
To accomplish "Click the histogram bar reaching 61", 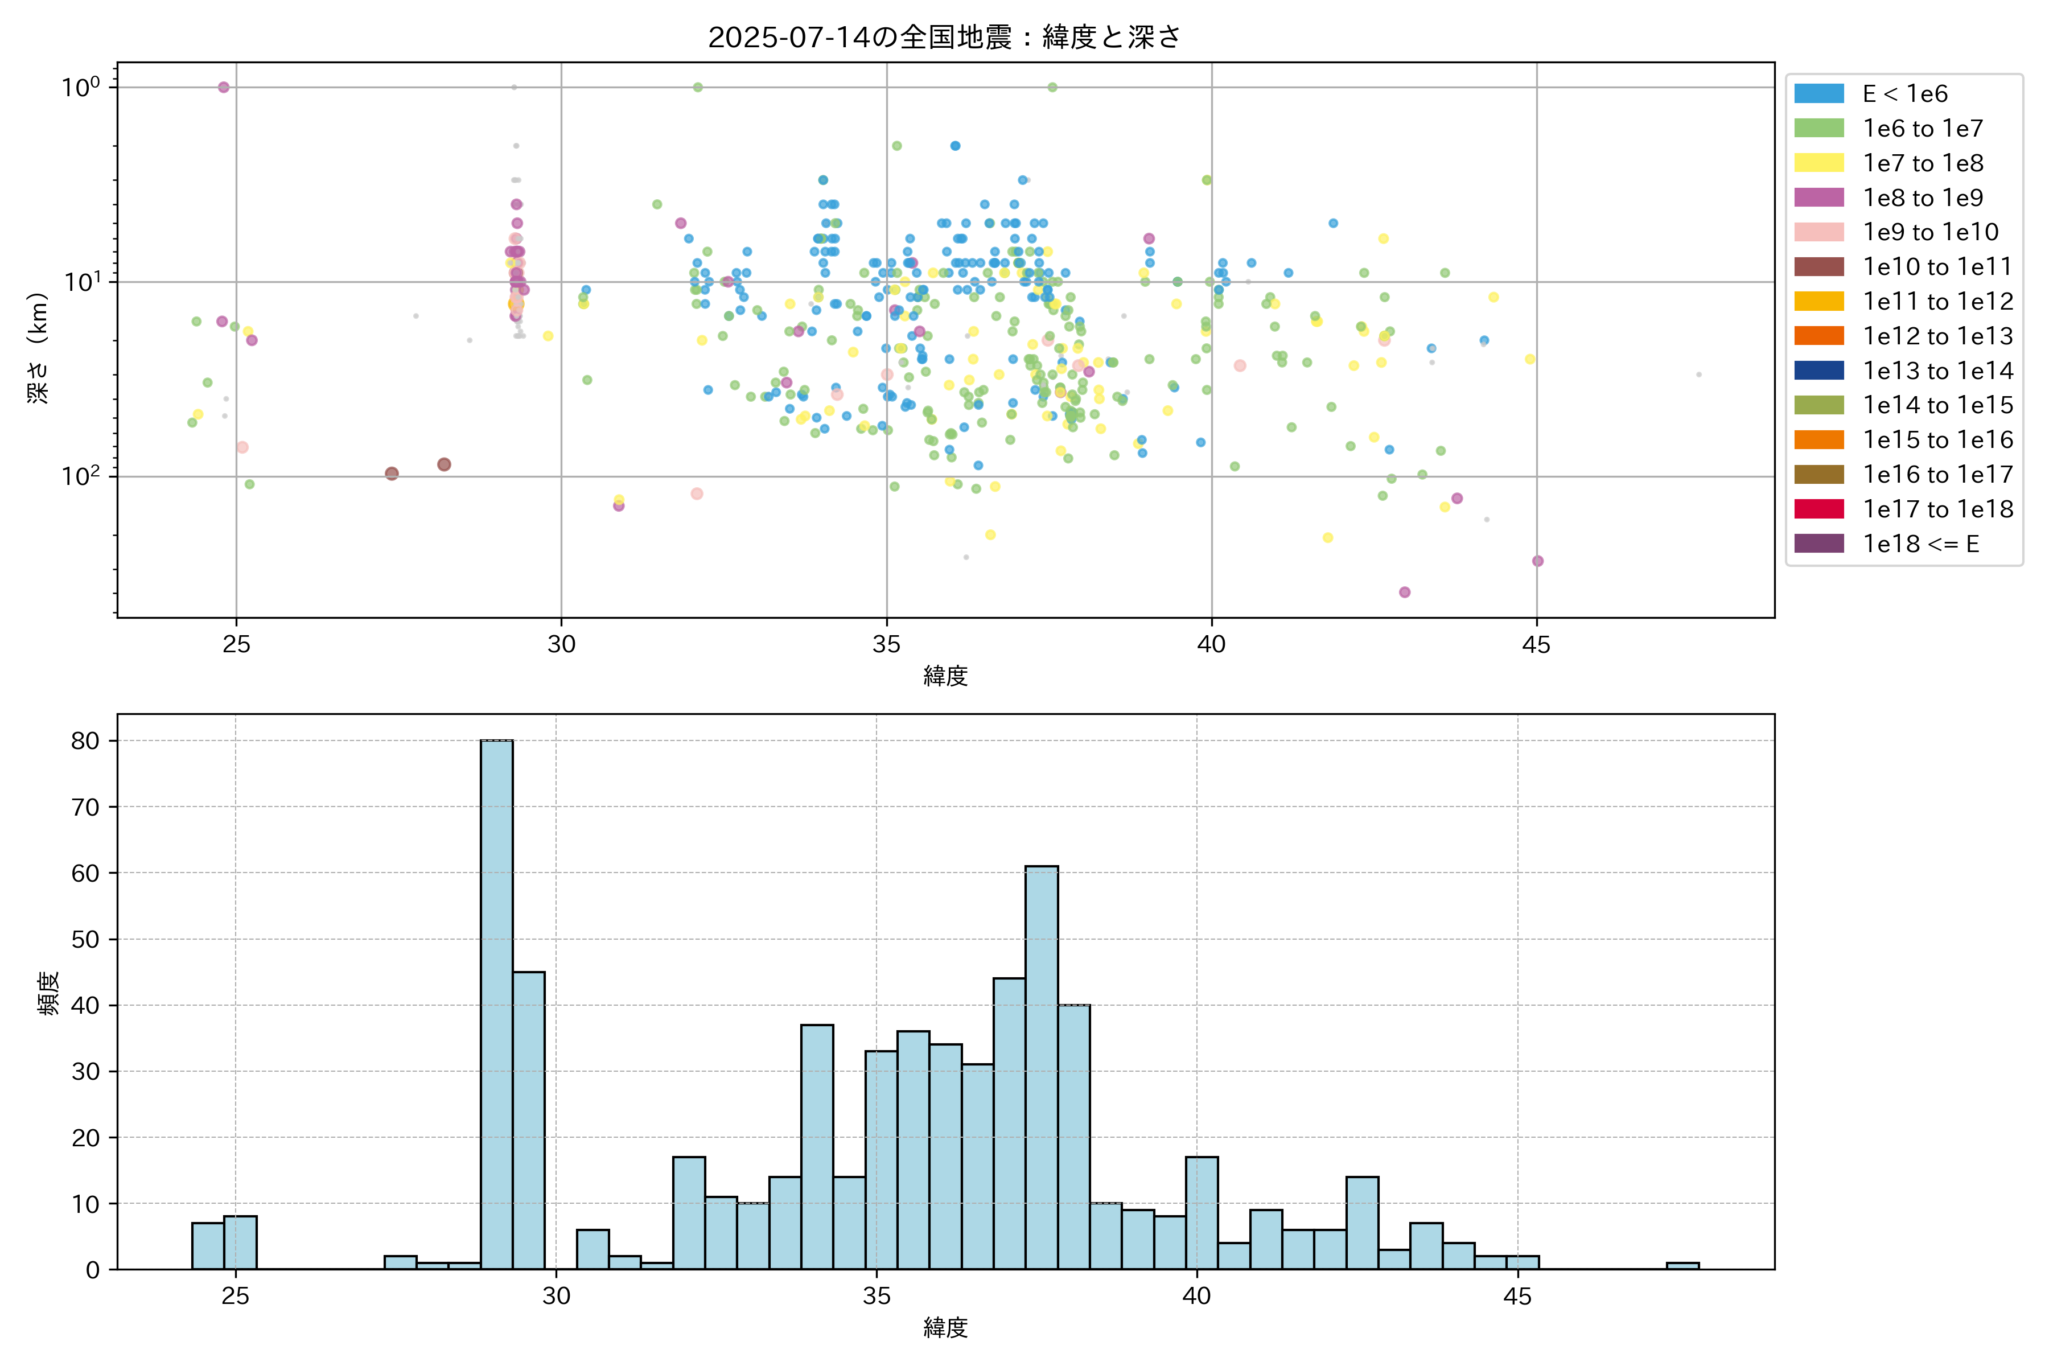I will pyautogui.click(x=1041, y=1067).
